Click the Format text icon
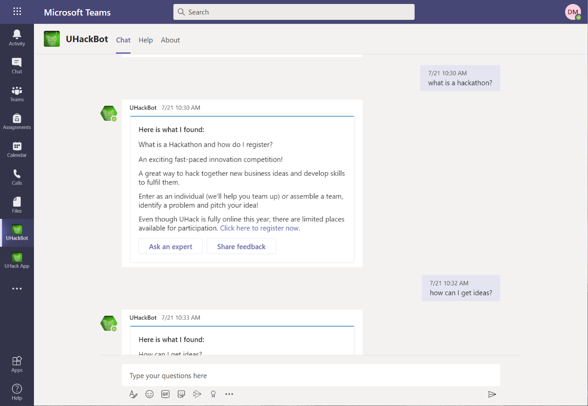The height and width of the screenshot is (406, 588). (134, 394)
